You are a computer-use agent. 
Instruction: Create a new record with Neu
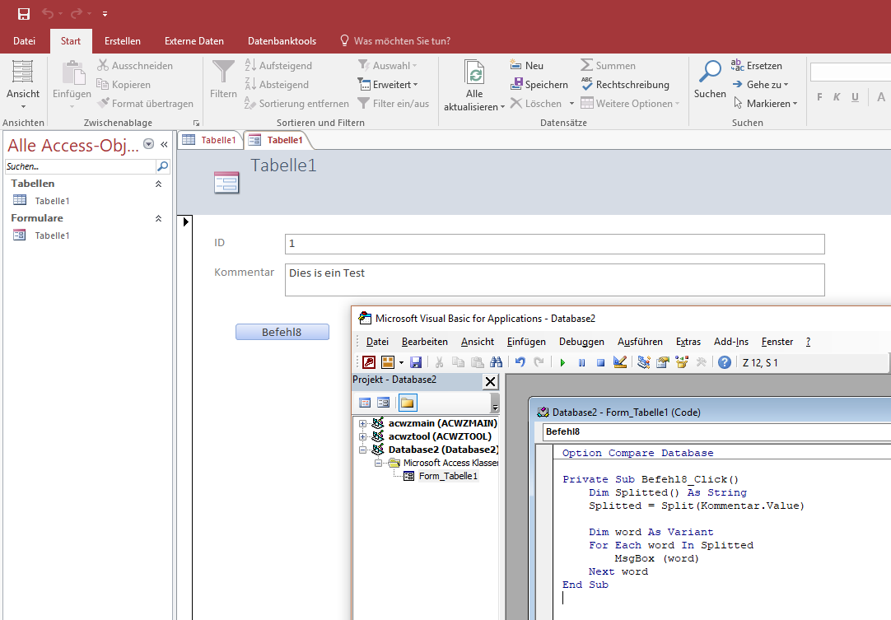[x=527, y=65]
